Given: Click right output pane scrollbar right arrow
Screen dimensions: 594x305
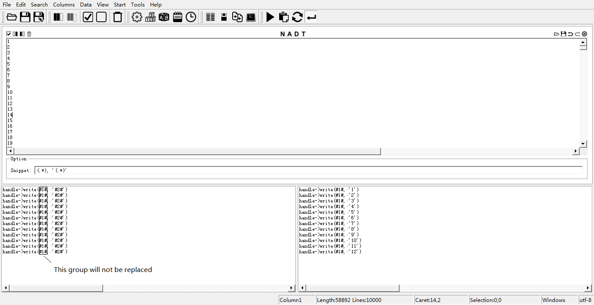Looking at the screenshot, I should 588,288.
